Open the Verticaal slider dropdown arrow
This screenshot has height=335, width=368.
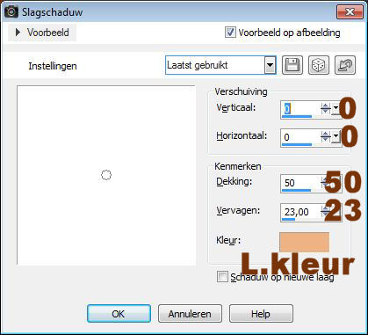pos(336,109)
